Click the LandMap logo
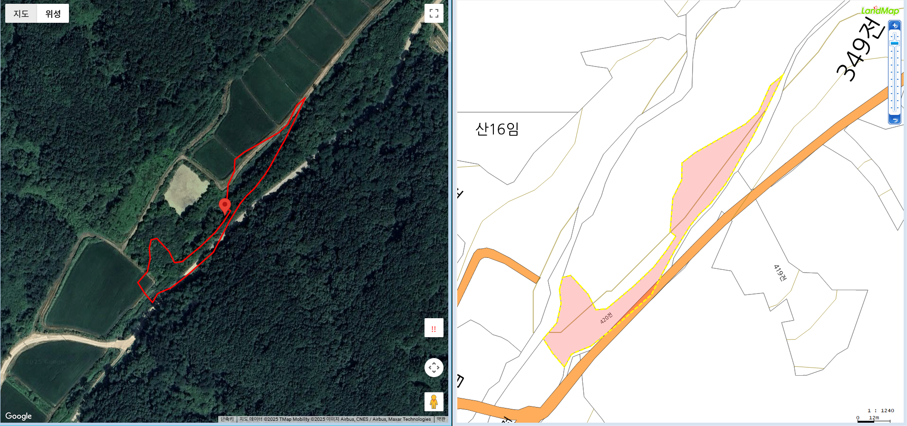The width and height of the screenshot is (907, 426). [x=880, y=10]
